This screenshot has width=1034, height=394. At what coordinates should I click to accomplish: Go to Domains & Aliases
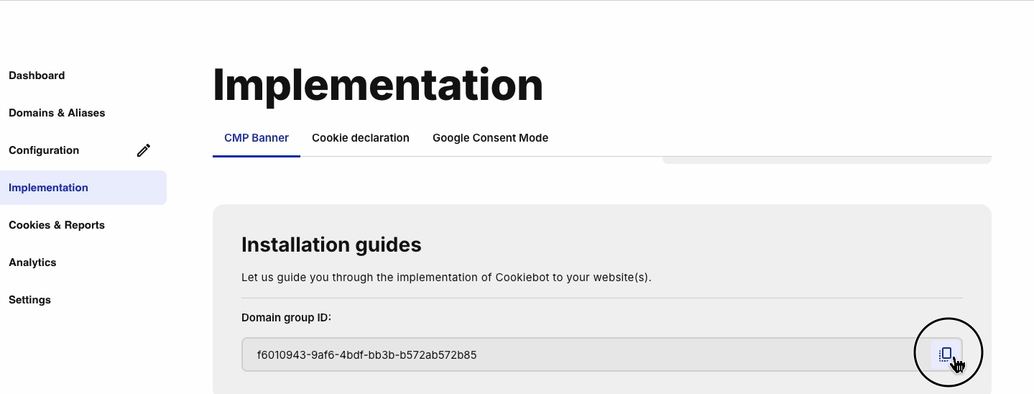click(57, 113)
